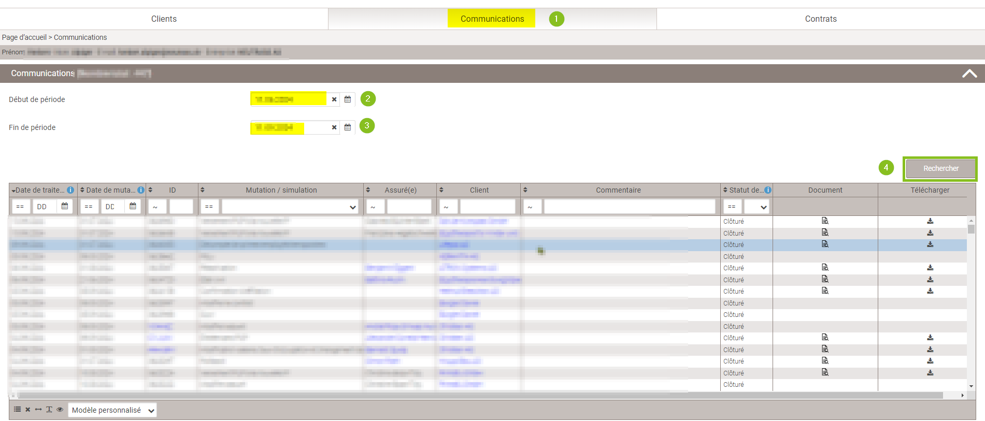Screen dimensions: 985x421
Task: Sort by the ID column
Action: point(172,190)
